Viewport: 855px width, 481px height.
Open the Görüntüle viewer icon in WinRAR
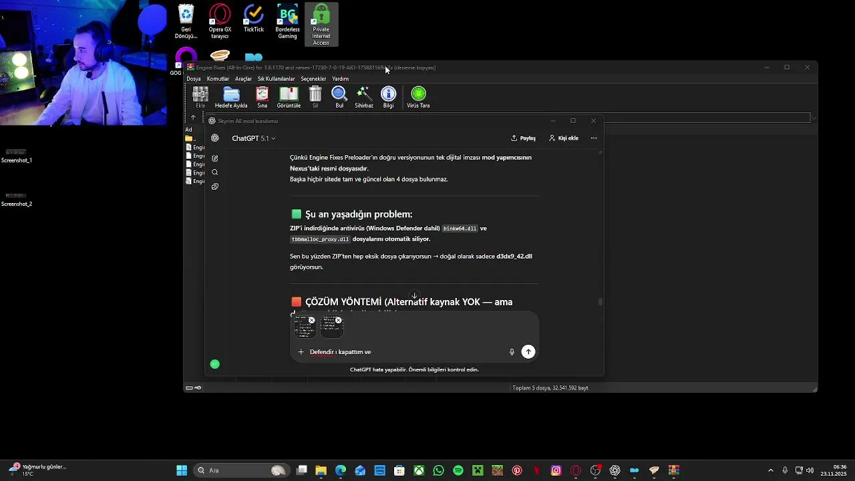click(x=289, y=97)
